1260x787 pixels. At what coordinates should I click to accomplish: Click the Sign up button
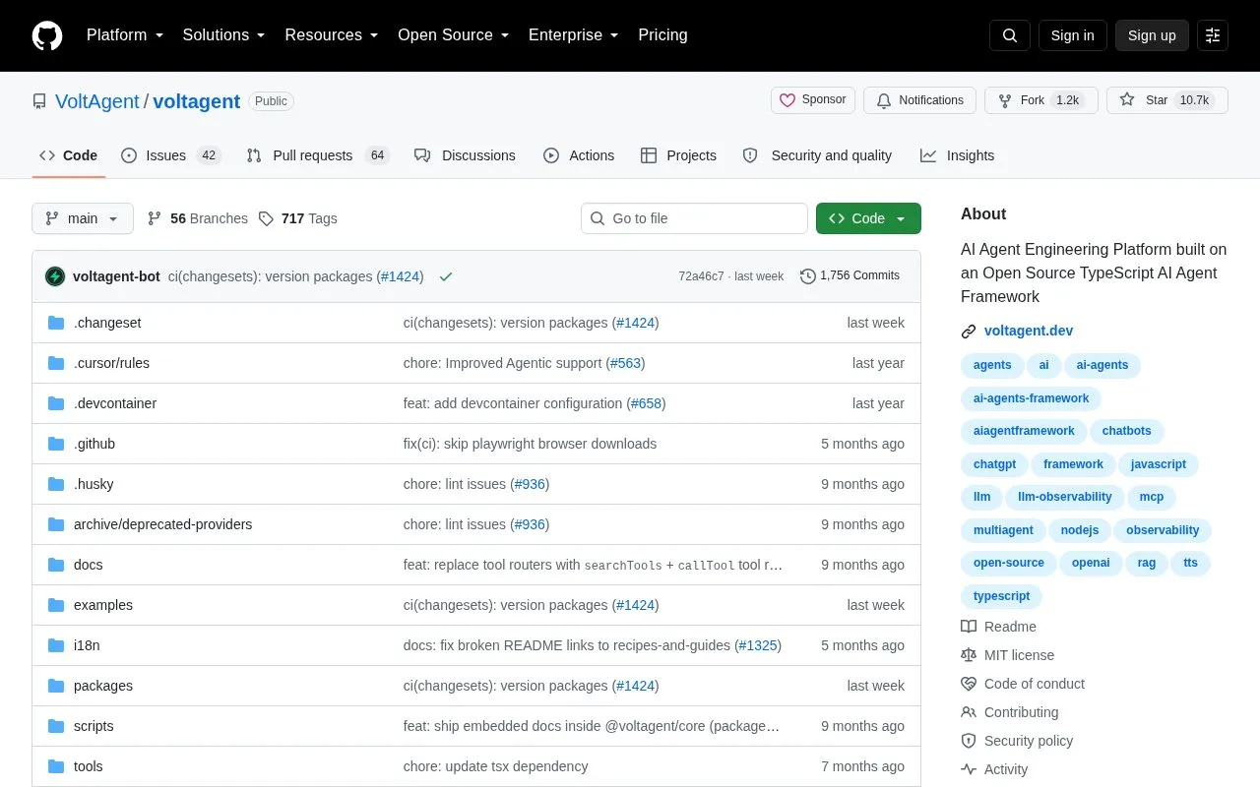[1152, 35]
